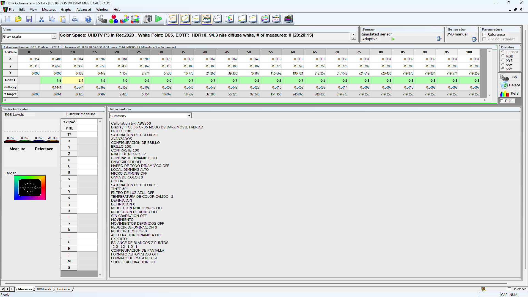Open the color temperature graph icon
This screenshot has width=528, height=297.
pos(218,19)
